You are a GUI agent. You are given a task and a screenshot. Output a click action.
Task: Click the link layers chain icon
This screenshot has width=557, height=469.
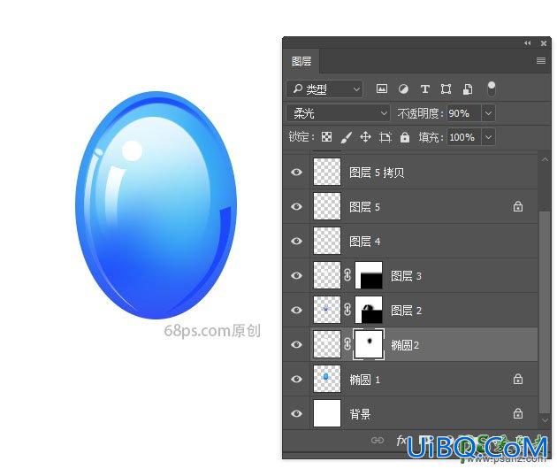378,441
